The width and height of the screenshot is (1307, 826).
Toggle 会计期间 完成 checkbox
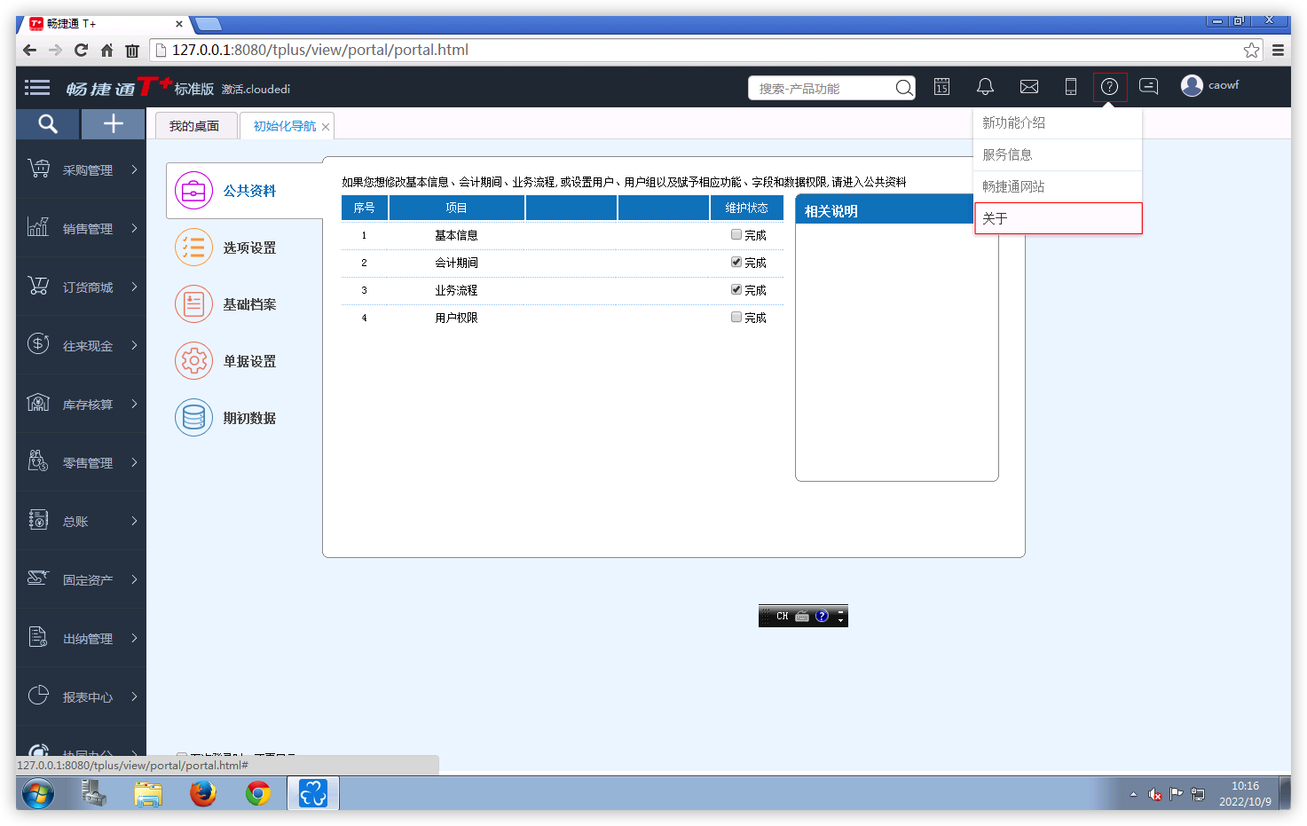point(736,263)
